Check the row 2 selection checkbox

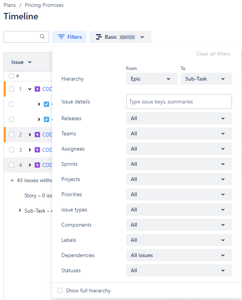11,135
